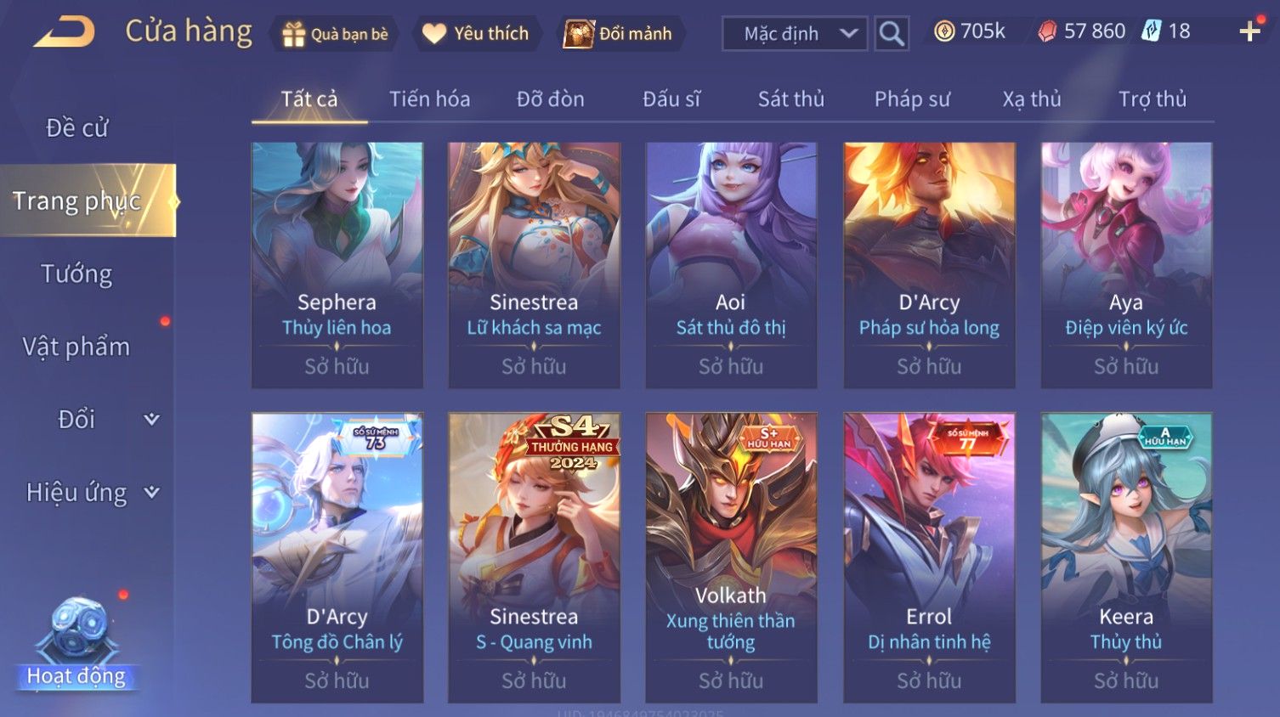Open the Volkath Xung thiên thần tướng skin

pyautogui.click(x=731, y=557)
